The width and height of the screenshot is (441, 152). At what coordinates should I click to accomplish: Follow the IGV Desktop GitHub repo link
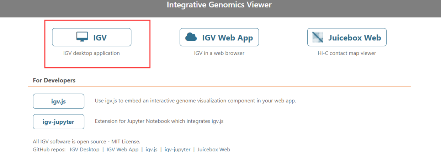click(x=85, y=149)
